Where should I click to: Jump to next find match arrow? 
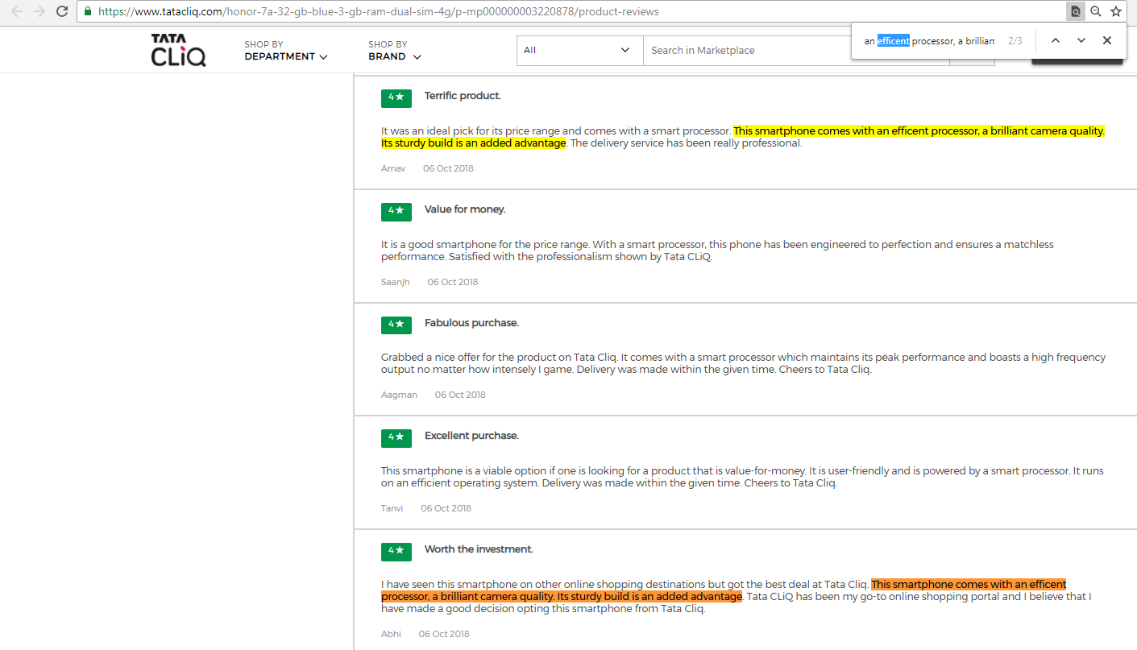tap(1081, 40)
